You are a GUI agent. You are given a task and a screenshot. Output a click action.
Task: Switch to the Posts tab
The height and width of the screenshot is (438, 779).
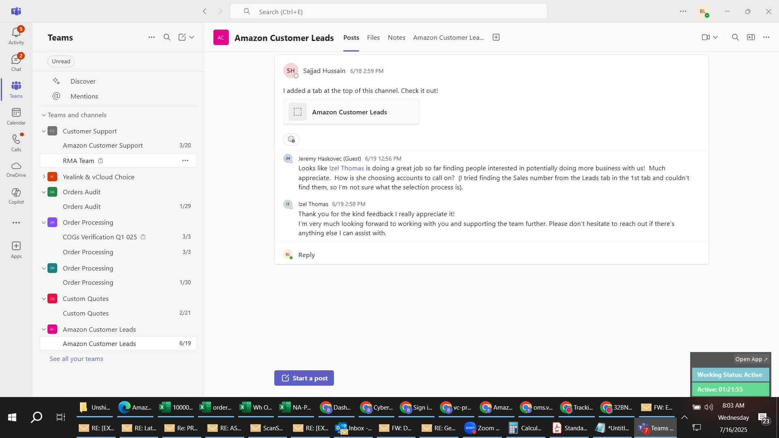[351, 37]
